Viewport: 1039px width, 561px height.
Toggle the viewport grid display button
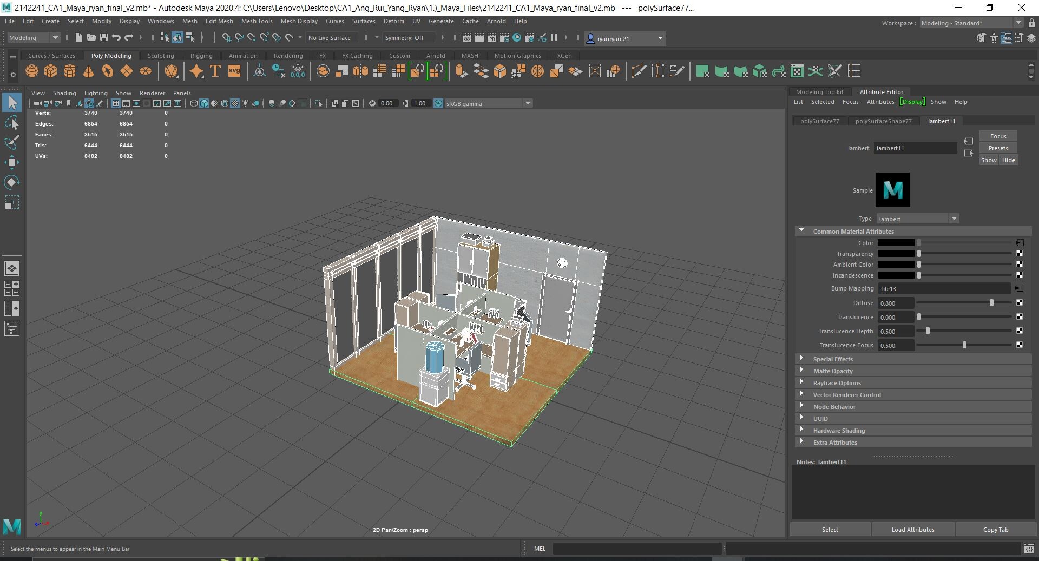point(116,103)
